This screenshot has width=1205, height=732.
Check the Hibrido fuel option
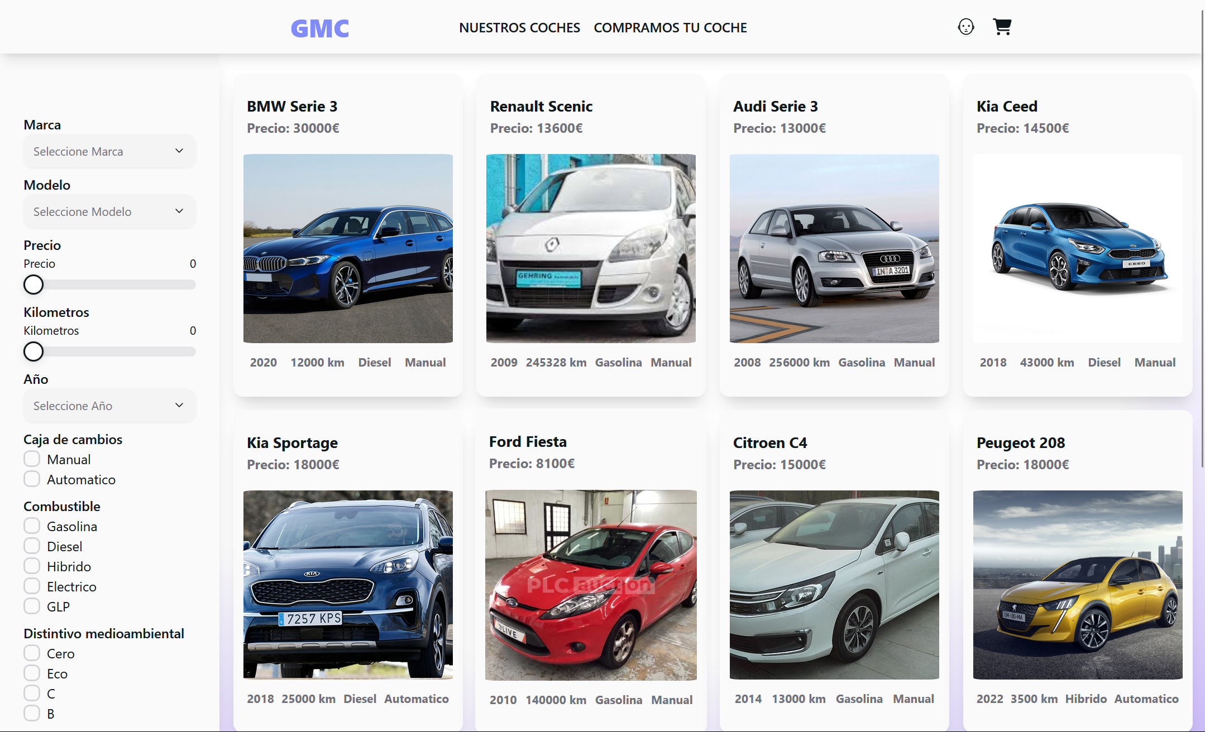pyautogui.click(x=32, y=566)
